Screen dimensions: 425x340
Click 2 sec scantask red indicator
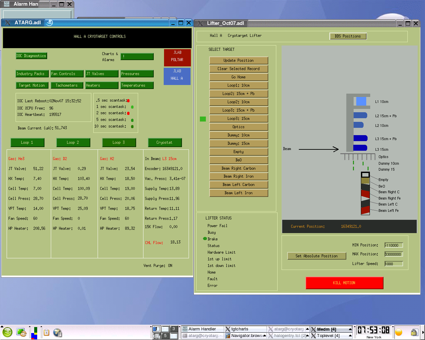pos(128,113)
